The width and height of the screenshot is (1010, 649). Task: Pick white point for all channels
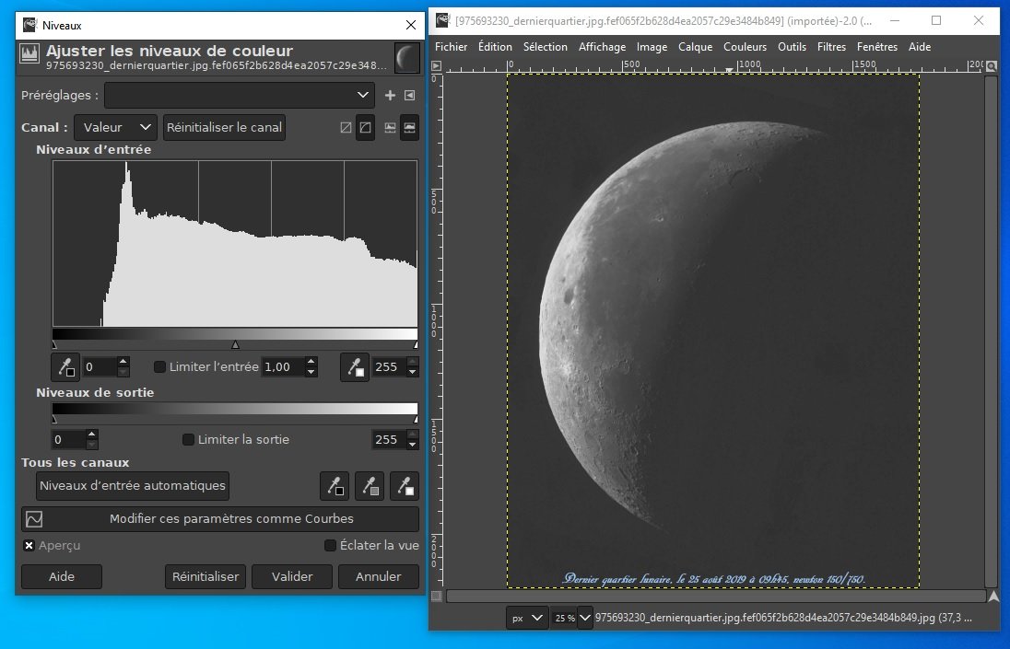tap(405, 486)
